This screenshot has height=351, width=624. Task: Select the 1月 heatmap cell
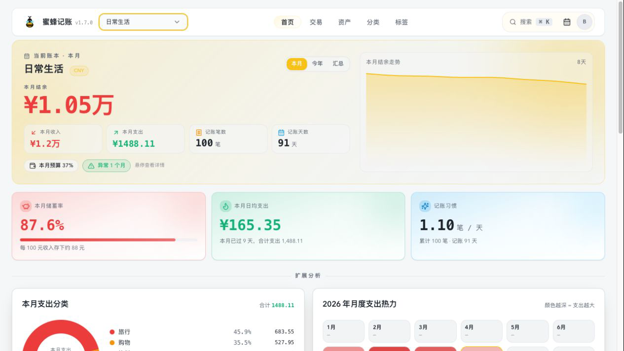coord(343,331)
